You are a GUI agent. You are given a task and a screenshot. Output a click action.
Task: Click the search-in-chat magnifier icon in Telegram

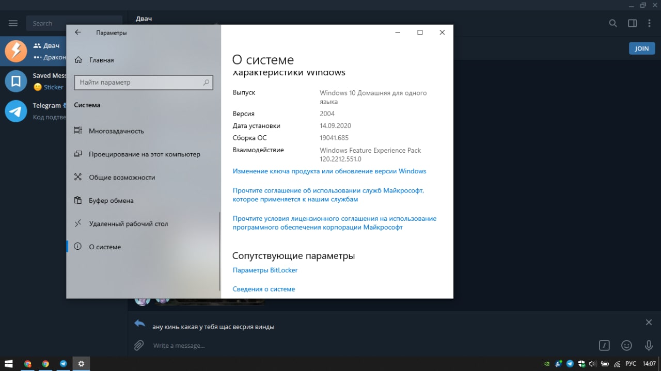pyautogui.click(x=613, y=23)
